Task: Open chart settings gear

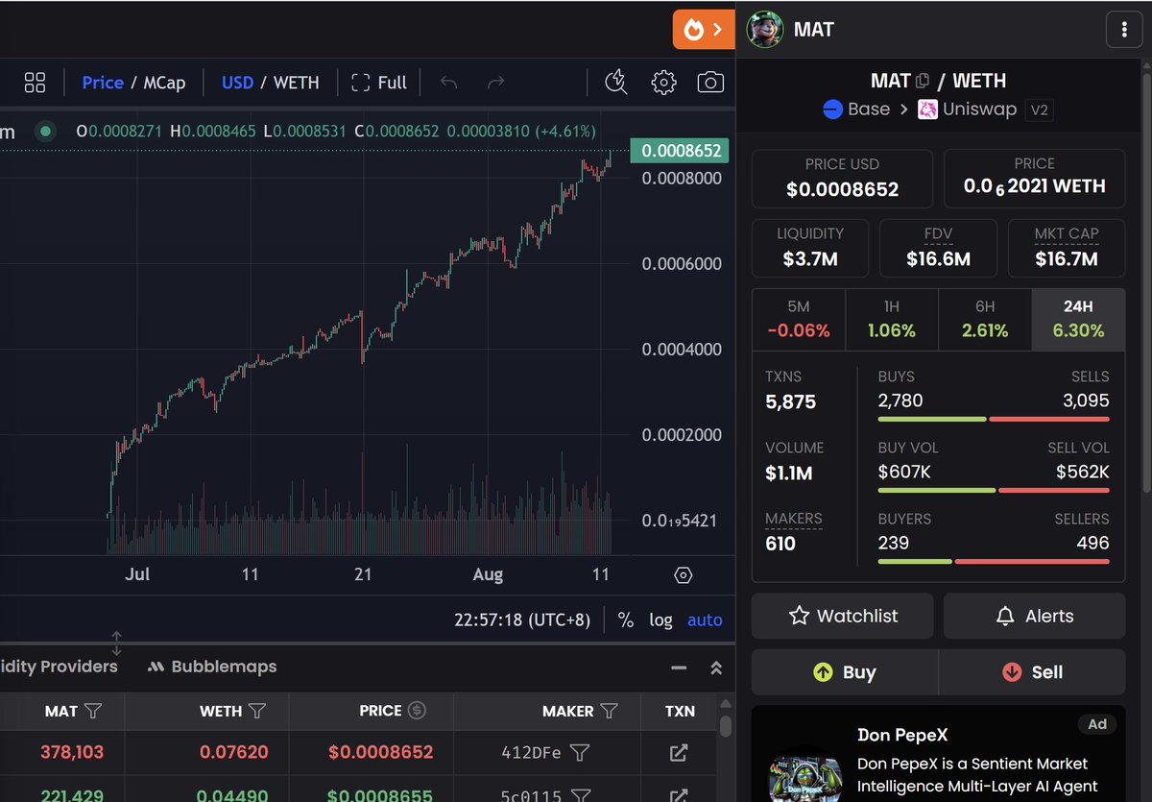Action: pyautogui.click(x=663, y=83)
